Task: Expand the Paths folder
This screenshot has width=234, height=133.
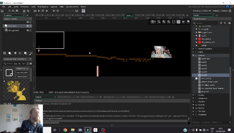Action: [193, 52]
